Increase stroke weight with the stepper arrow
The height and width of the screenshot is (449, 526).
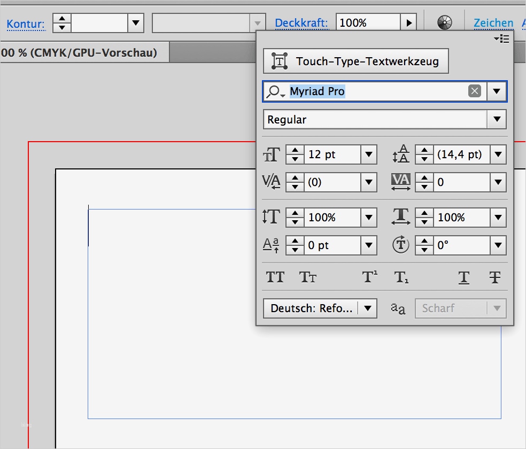61,19
